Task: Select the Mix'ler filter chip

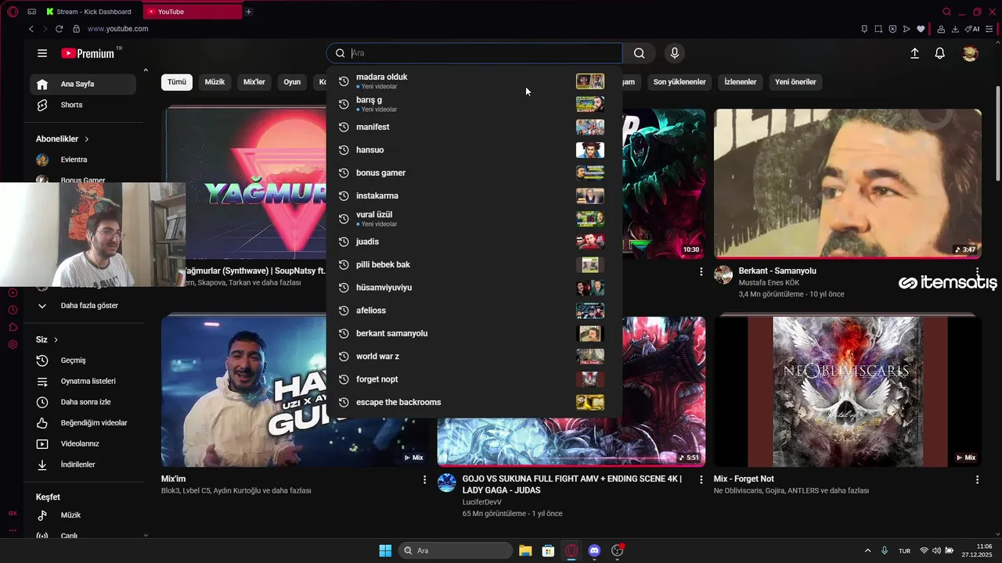Action: 254,82
